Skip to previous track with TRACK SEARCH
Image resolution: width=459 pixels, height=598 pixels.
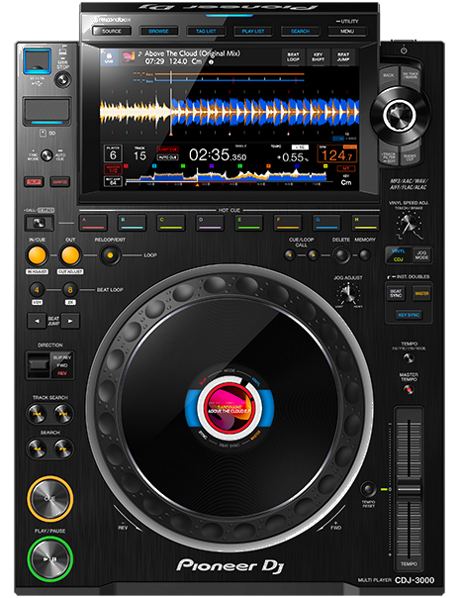pos(37,414)
